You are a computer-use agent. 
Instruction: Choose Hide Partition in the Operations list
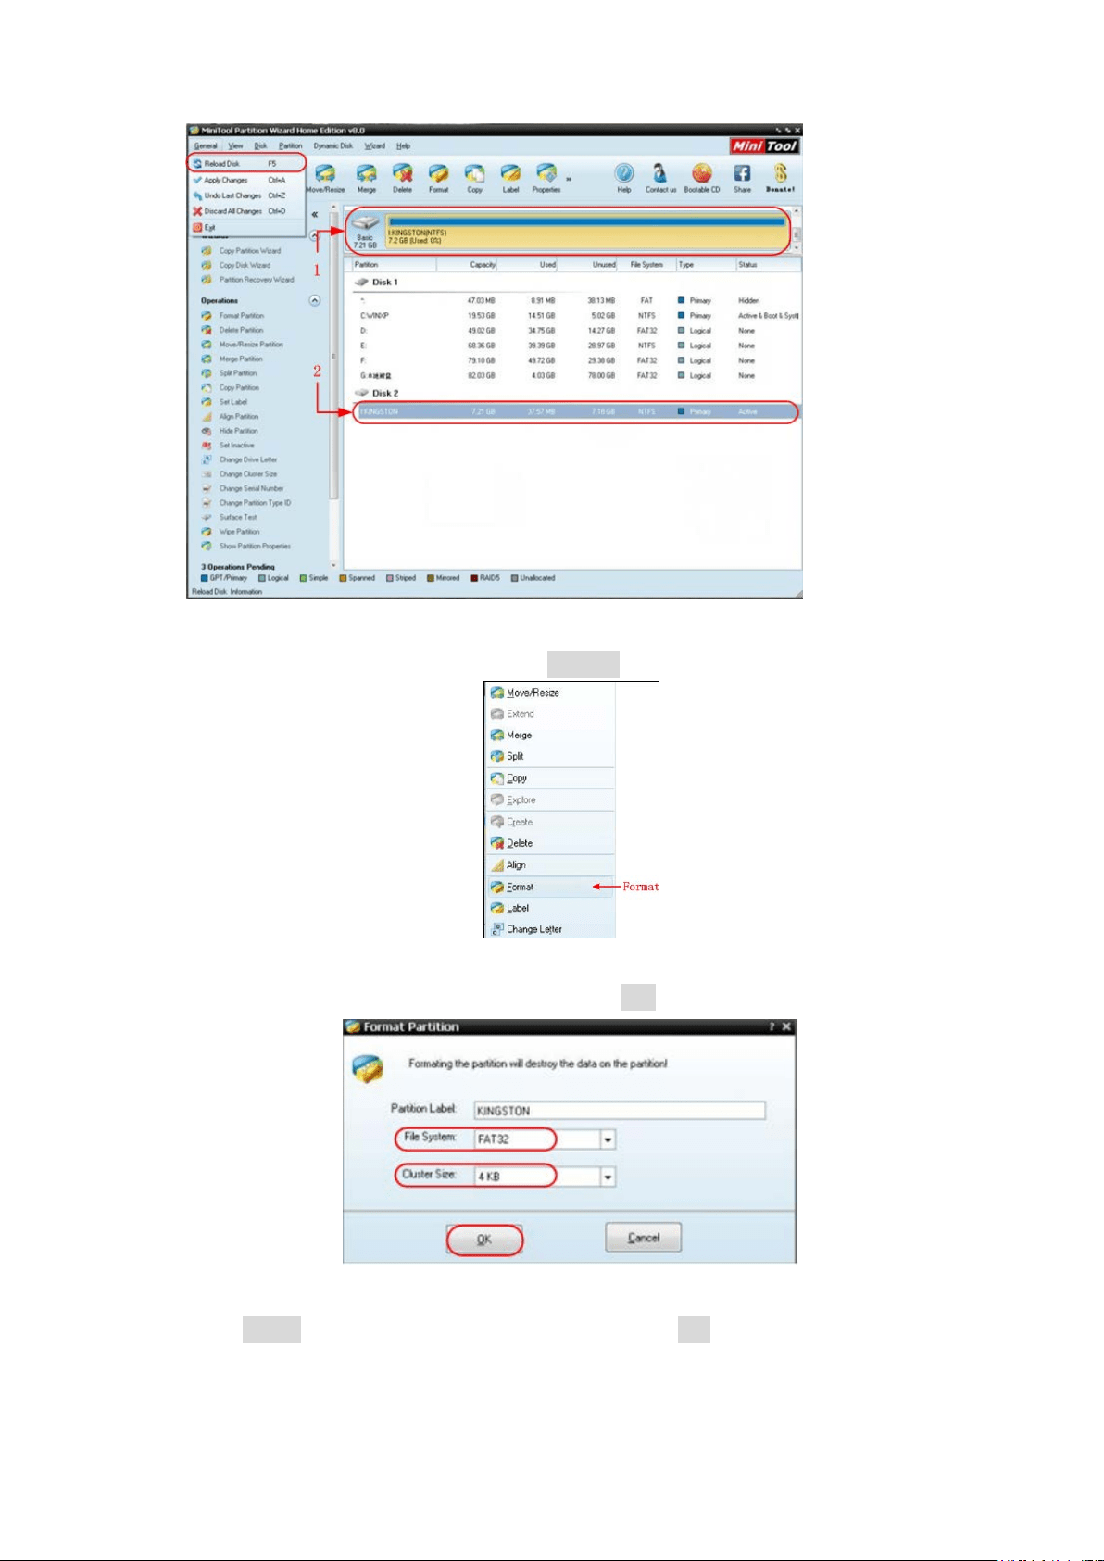click(230, 431)
